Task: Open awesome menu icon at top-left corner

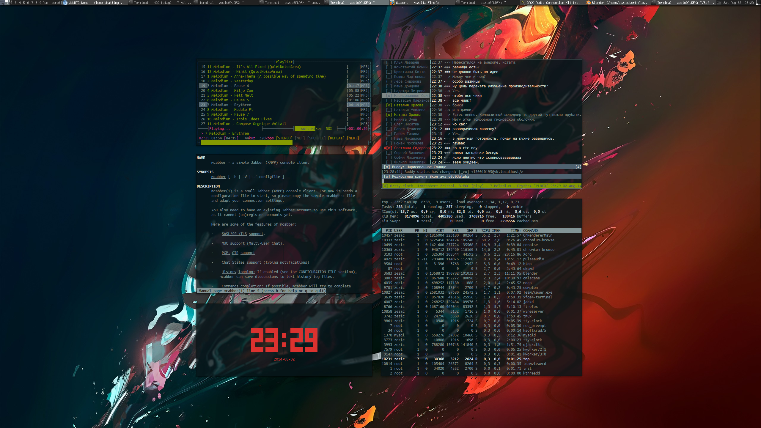Action: point(2,3)
